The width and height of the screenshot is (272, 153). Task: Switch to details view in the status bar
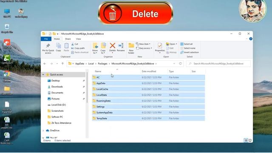click(x=246, y=140)
